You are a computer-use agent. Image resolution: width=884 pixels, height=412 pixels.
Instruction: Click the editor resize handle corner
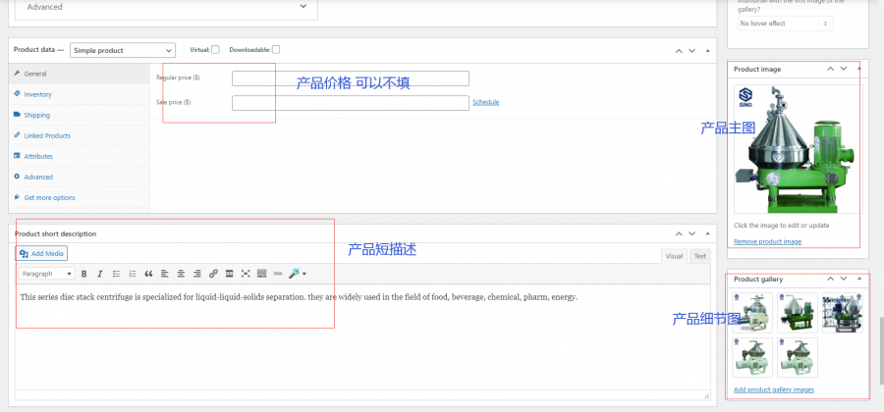[x=706, y=395]
